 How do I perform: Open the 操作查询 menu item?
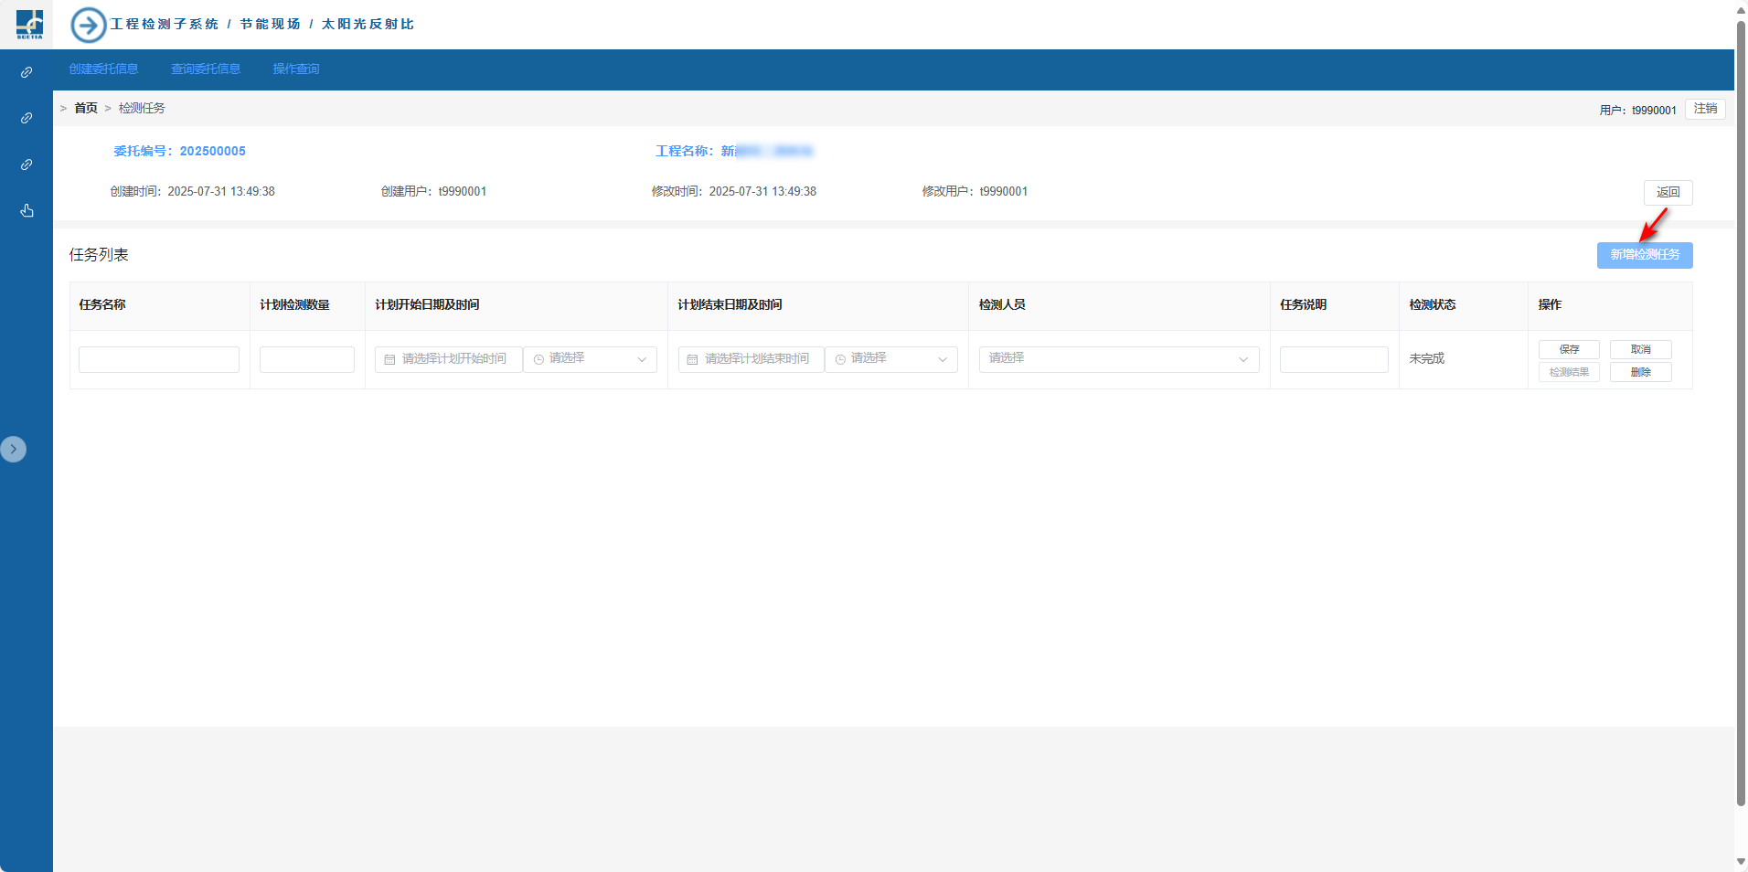point(295,69)
